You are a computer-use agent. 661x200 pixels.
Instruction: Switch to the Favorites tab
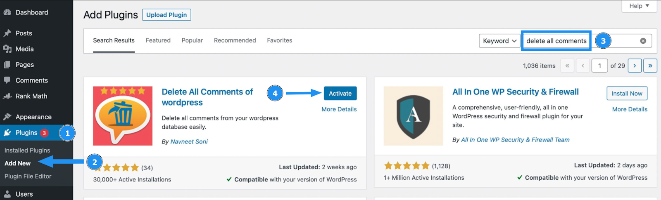(x=280, y=40)
